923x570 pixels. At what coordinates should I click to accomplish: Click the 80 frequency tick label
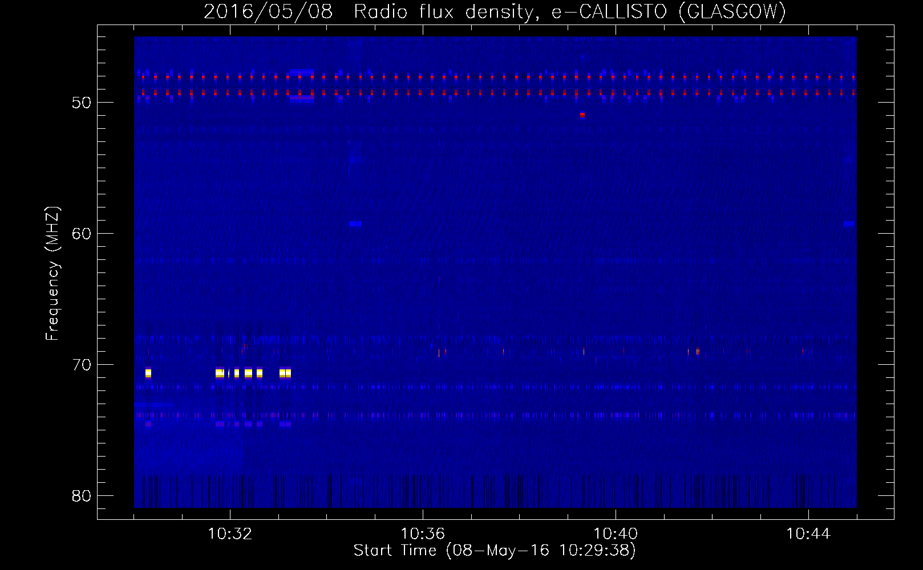(x=82, y=496)
